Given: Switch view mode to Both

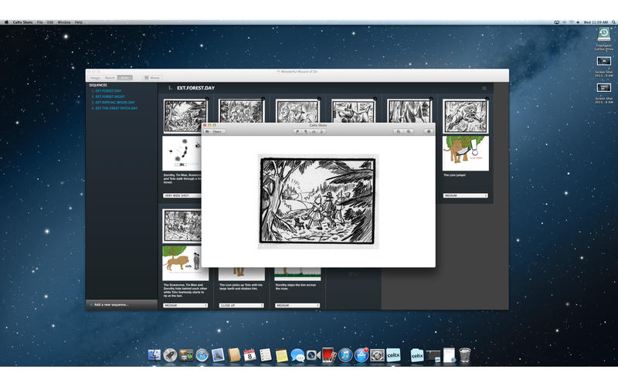Looking at the screenshot, I should coord(125,78).
